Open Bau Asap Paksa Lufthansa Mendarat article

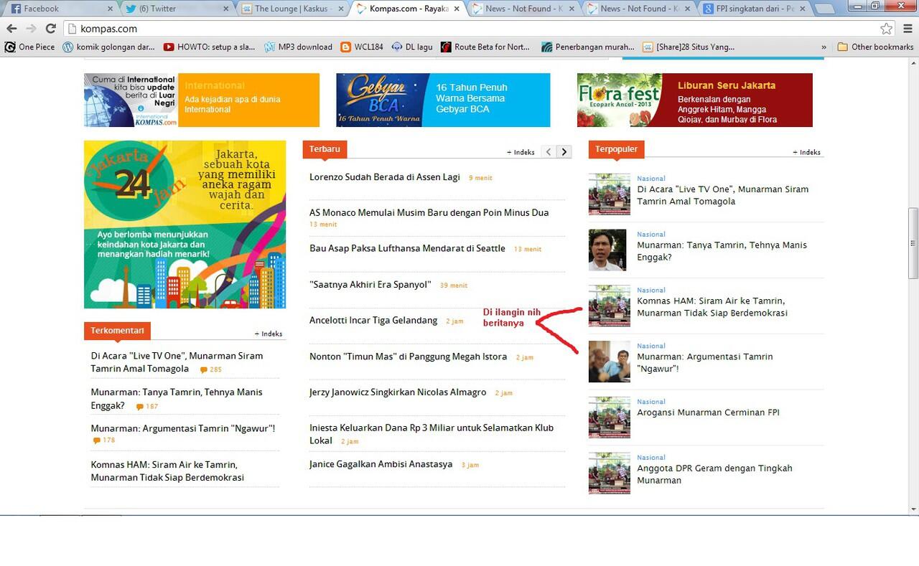click(x=407, y=248)
